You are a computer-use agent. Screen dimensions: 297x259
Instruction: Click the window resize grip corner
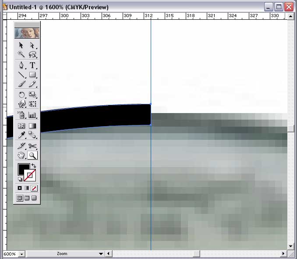(291, 253)
